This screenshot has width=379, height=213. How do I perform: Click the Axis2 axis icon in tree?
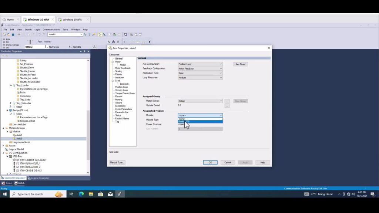click(x=14, y=139)
